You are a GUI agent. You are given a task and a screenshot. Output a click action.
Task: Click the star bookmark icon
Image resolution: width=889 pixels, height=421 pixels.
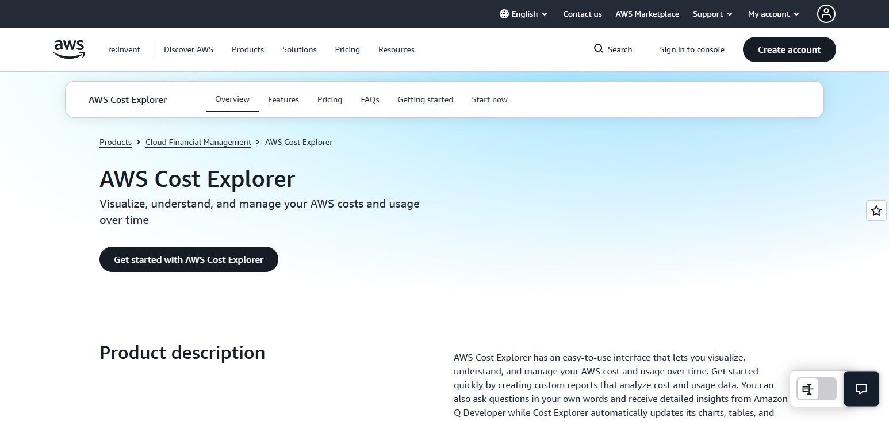(876, 210)
